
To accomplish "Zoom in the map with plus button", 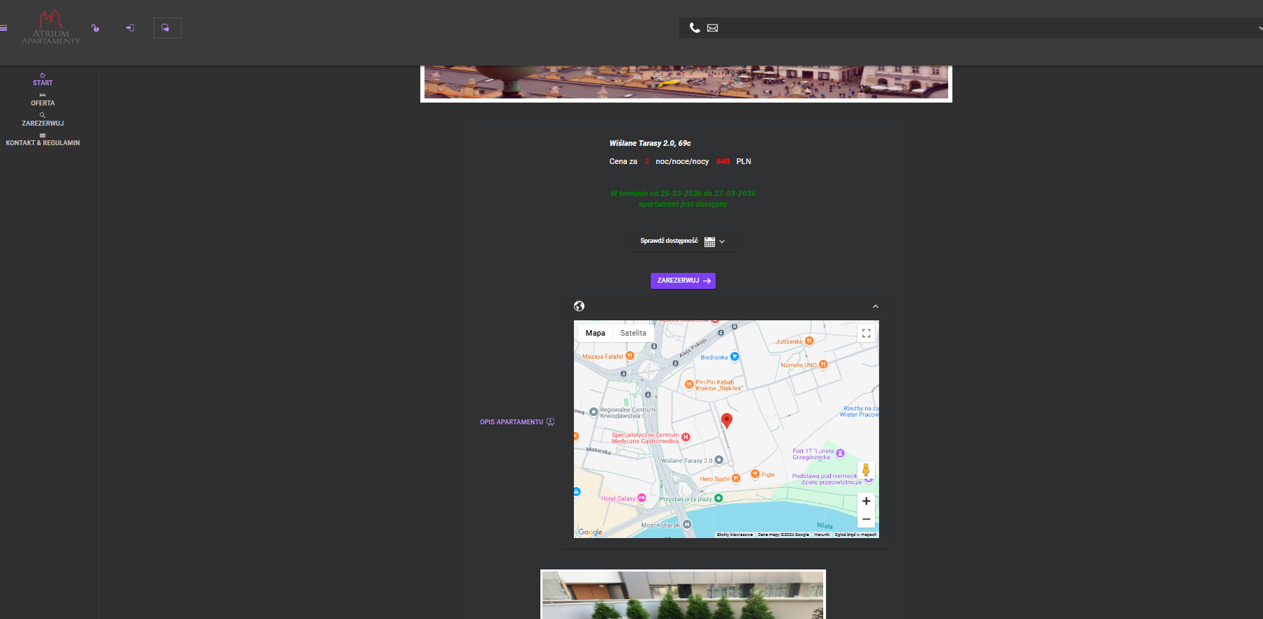I will coord(866,501).
